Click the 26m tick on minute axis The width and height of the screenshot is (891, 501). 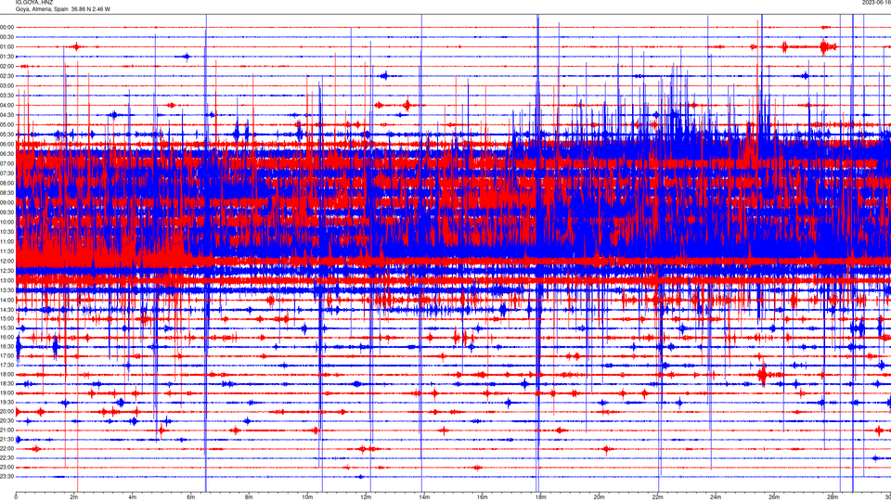coord(774,497)
